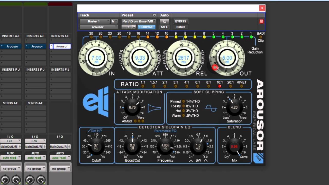Open the EZ5 input dropdown
Screen dimensions: 329x185
[x=11, y=141]
